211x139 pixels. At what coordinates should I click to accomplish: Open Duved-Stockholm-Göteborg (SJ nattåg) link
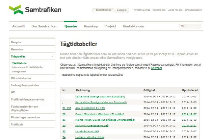click(x=100, y=114)
